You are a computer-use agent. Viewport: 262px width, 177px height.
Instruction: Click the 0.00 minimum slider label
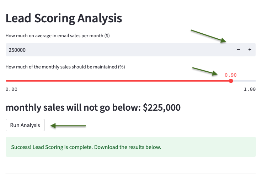tap(11, 89)
